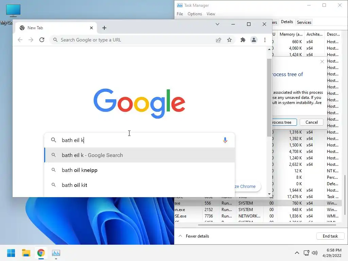This screenshot has height=261, width=348.
Task: Open the volume tray icon
Action: tap(314, 253)
